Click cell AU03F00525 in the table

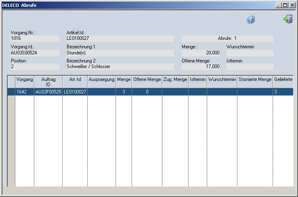(48, 92)
